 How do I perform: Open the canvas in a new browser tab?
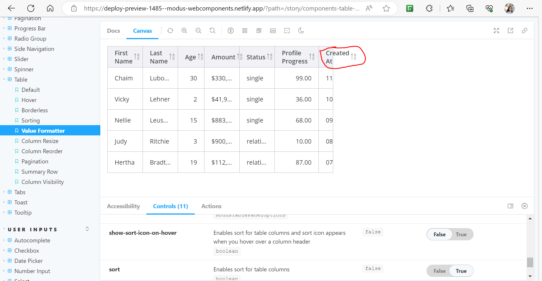pyautogui.click(x=510, y=30)
